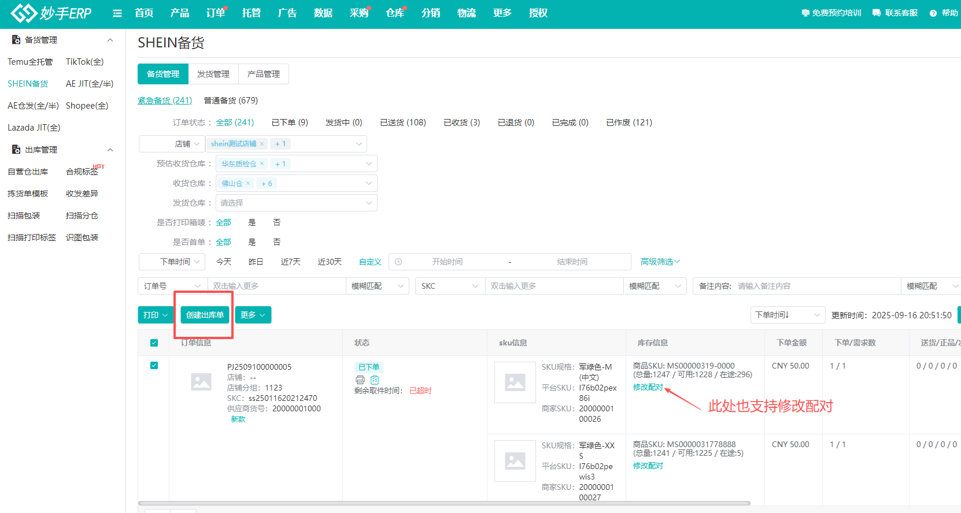Click the 备注内容 input field
Viewport: 961px width, 513px height.
(816, 286)
